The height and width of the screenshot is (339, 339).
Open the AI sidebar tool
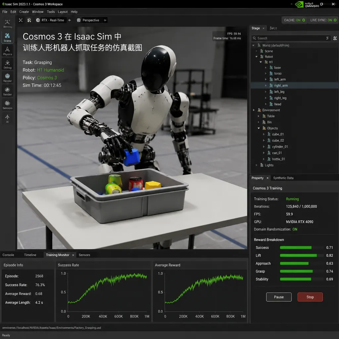7,118
